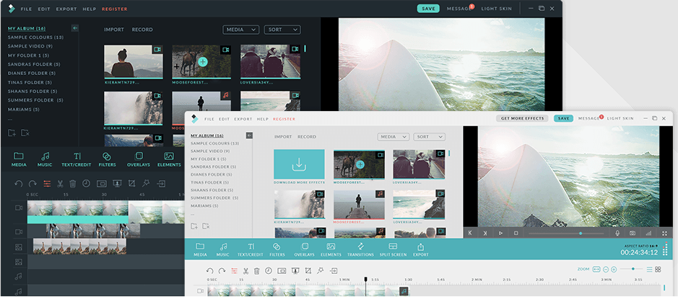The image size is (678, 297).
Task: Click the microphone voiceover icon under the light preview
Action: (617, 233)
